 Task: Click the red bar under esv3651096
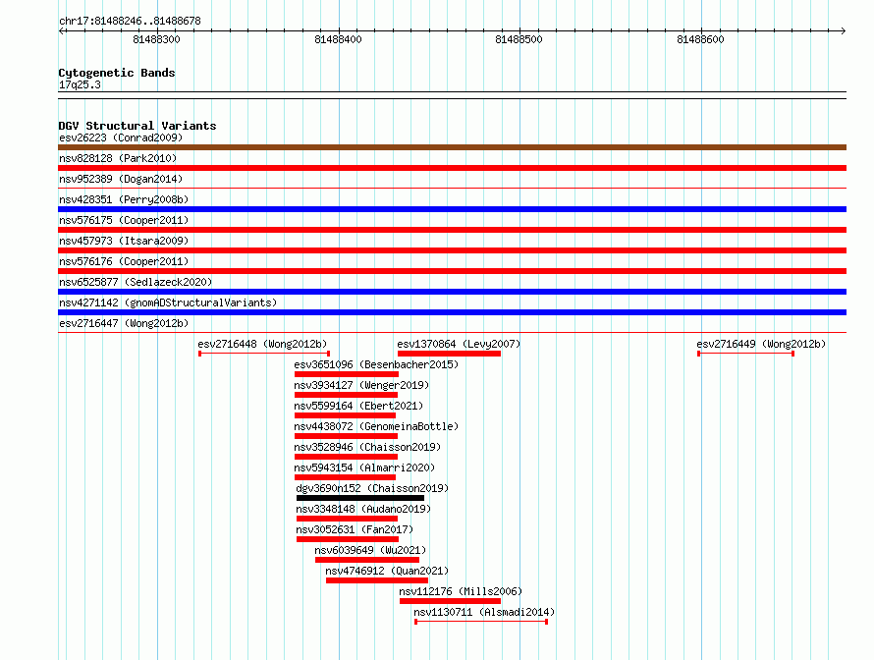click(x=347, y=374)
